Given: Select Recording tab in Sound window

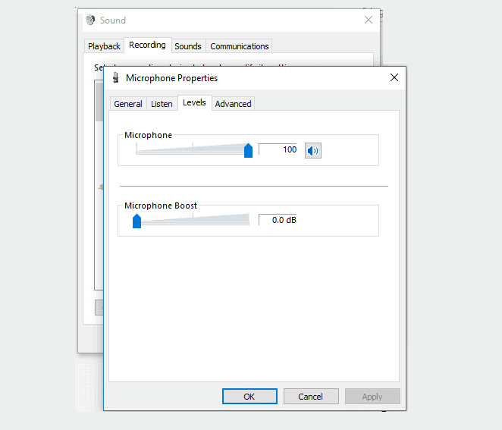Looking at the screenshot, I should tap(147, 45).
